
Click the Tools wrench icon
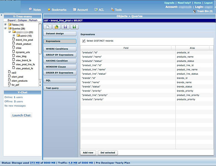[x=112, y=9]
